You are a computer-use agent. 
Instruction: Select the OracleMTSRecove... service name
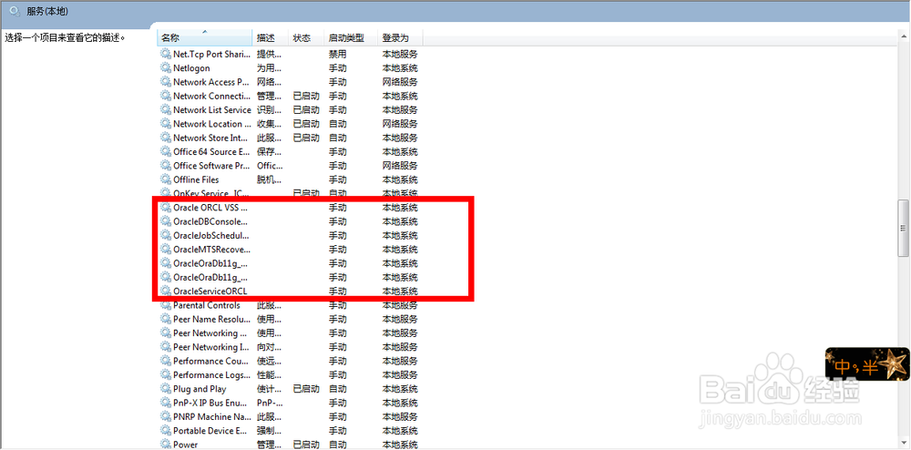212,249
